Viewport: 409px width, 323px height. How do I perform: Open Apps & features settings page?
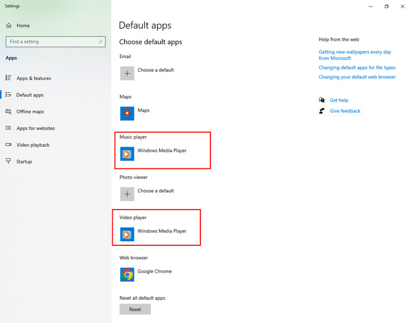[33, 78]
